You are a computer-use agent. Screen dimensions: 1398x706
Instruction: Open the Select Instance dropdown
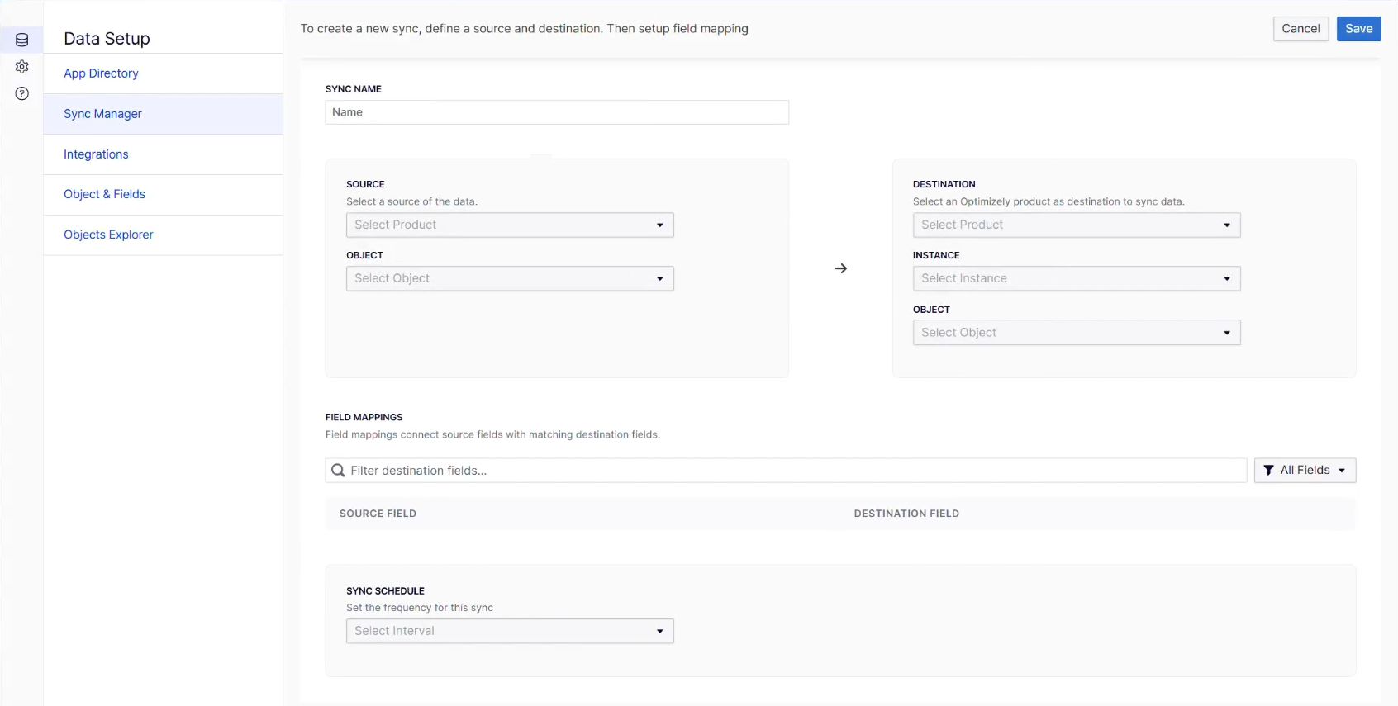coord(1076,279)
